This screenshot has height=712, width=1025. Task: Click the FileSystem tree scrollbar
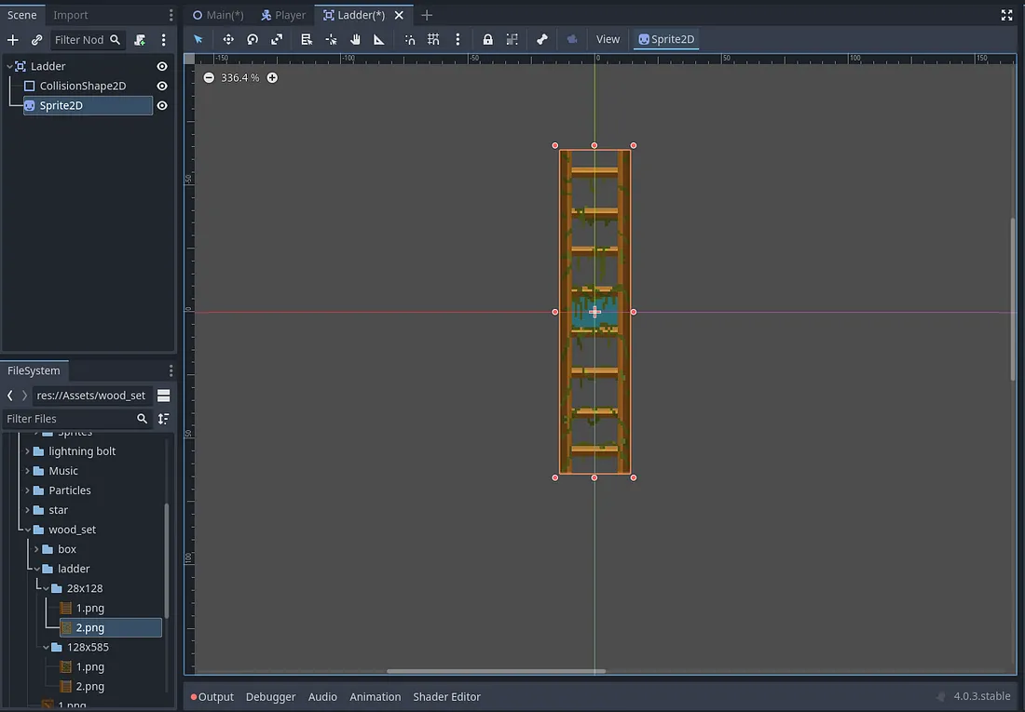tap(167, 560)
